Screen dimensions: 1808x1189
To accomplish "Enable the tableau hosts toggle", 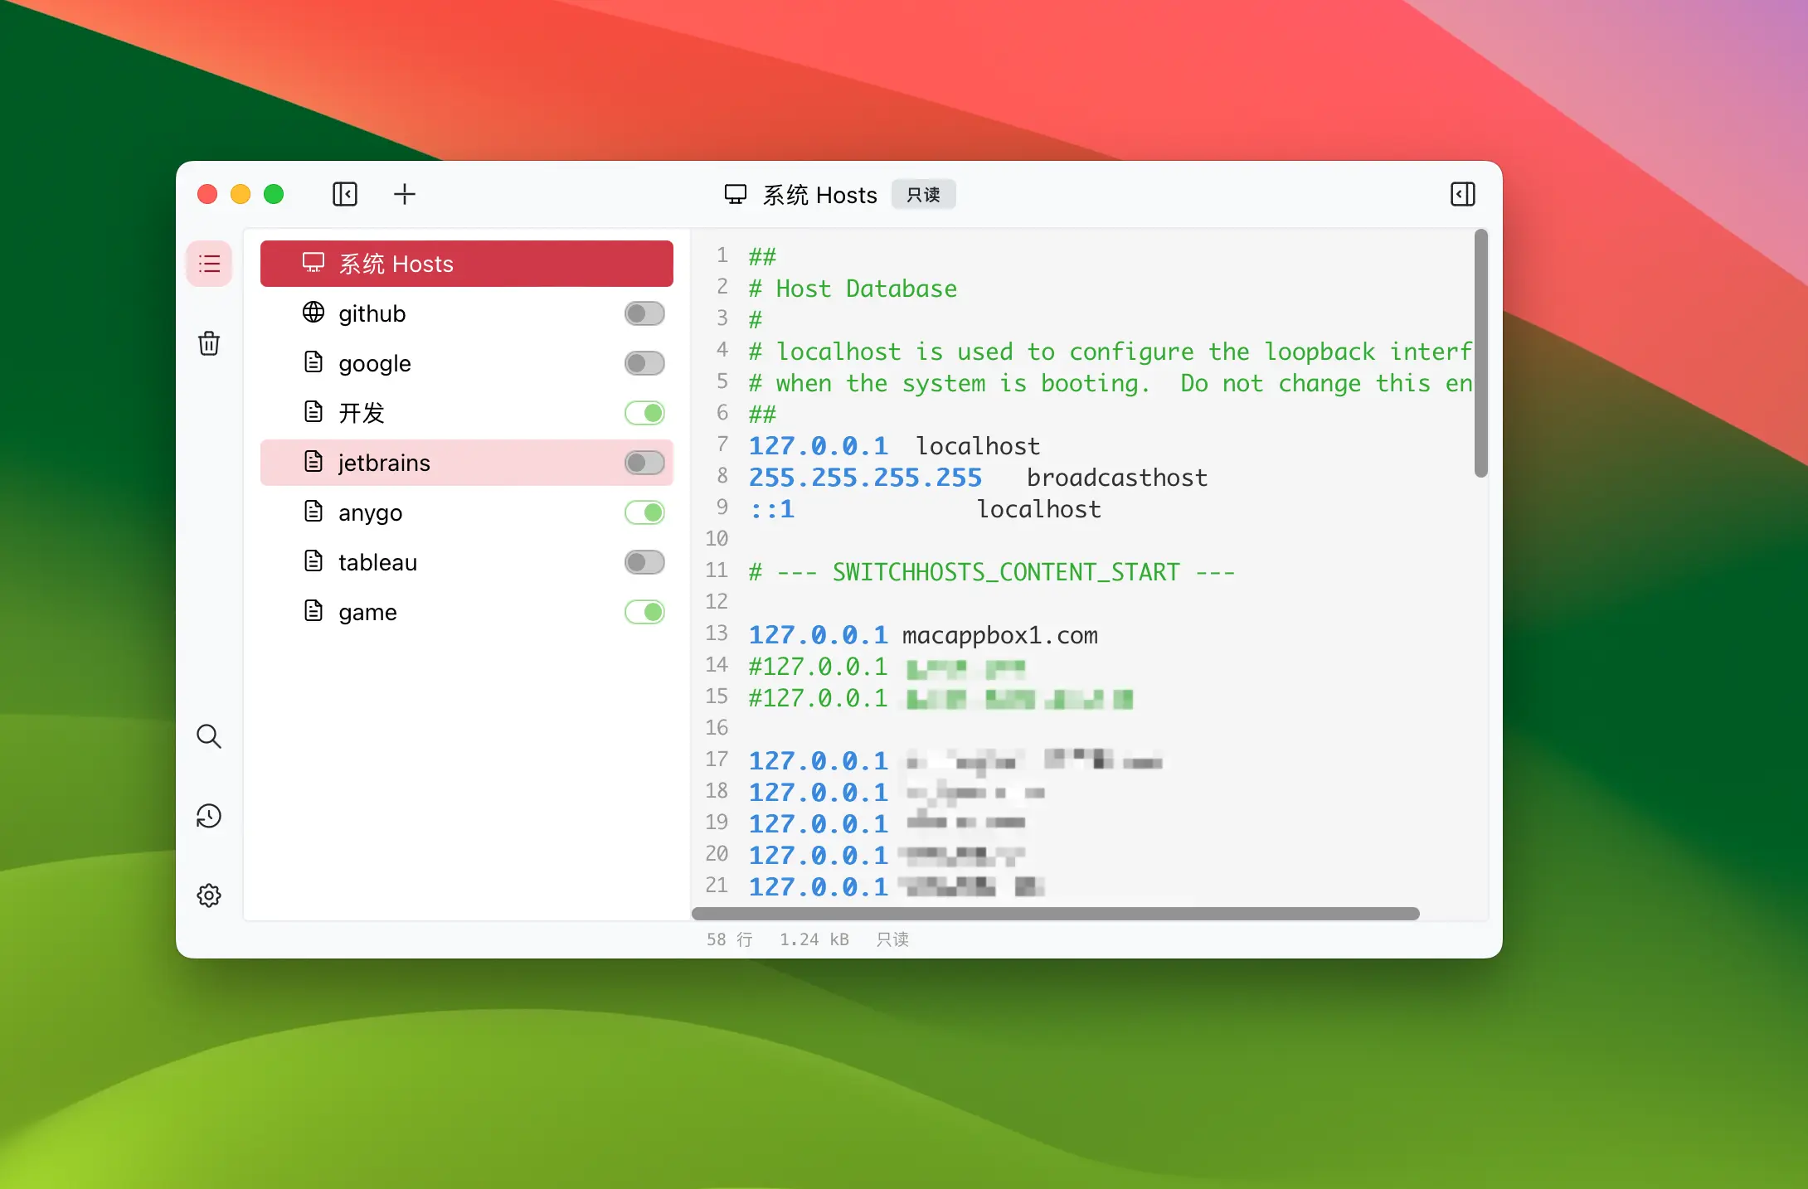I will coord(644,562).
